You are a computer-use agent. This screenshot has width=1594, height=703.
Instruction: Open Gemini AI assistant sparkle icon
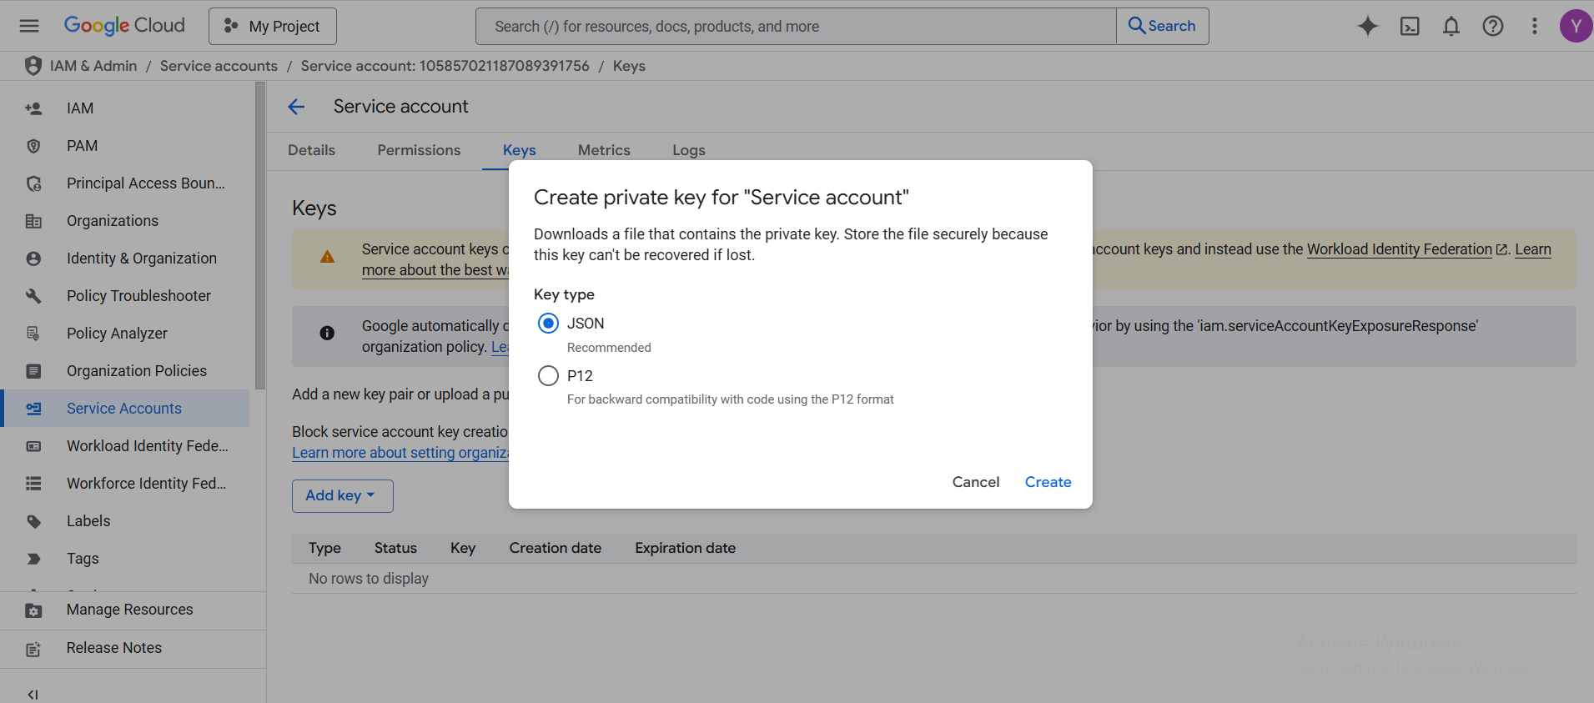click(x=1368, y=26)
